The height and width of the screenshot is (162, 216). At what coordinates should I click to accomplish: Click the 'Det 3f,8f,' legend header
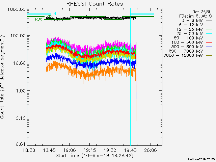[x=202, y=12]
